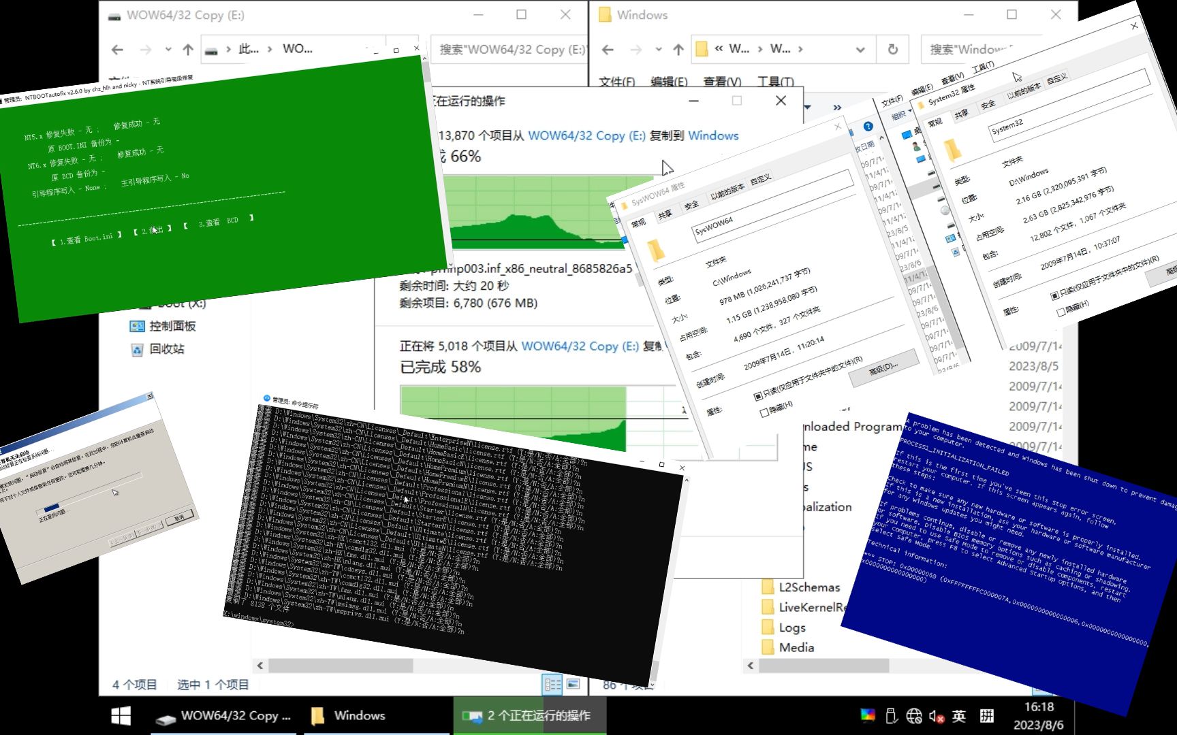Click the colorful display tray icon
1177x735 pixels.
(x=867, y=715)
